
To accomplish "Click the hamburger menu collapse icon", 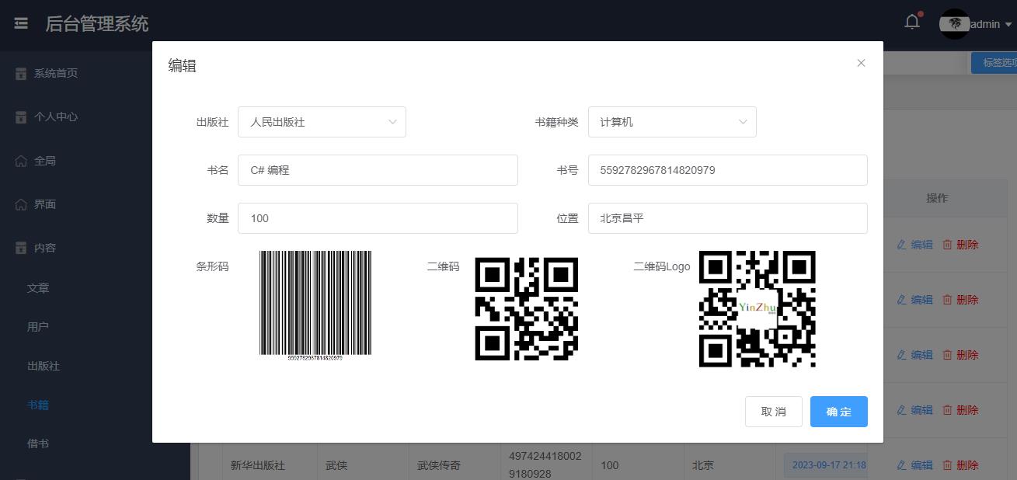I will tap(21, 24).
